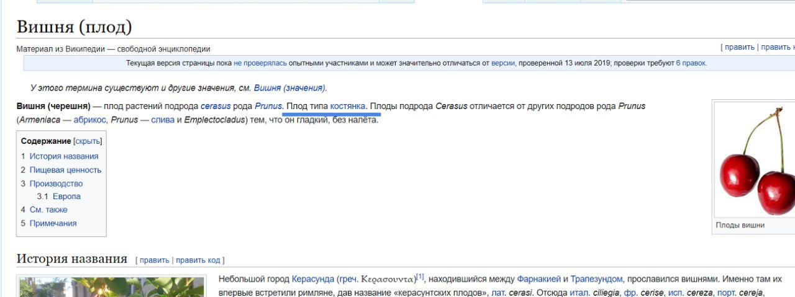Click the 'История названия' section heading
The width and height of the screenshot is (795, 297).
(x=72, y=259)
